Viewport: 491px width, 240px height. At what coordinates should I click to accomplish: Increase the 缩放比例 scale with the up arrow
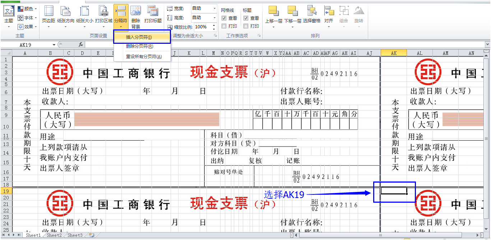point(214,25)
